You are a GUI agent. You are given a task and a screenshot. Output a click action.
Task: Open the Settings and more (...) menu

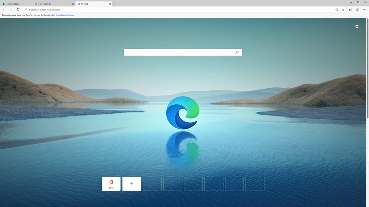pos(364,9)
